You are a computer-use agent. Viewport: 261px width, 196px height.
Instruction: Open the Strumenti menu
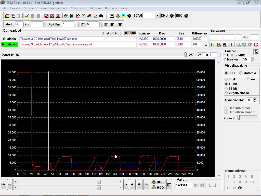[31, 8]
